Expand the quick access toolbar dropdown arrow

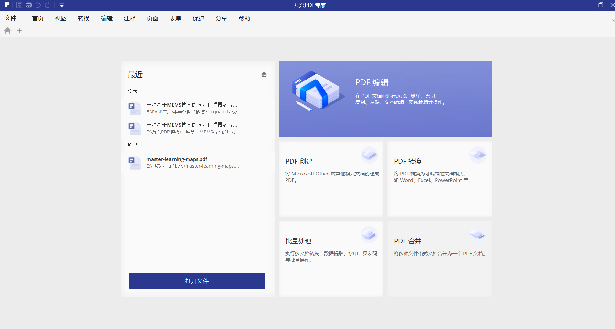tap(62, 5)
